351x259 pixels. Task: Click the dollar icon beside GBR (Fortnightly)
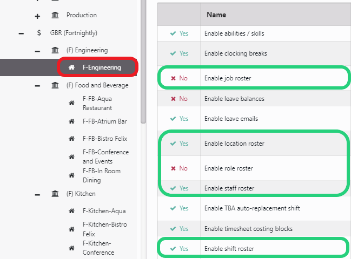click(39, 33)
